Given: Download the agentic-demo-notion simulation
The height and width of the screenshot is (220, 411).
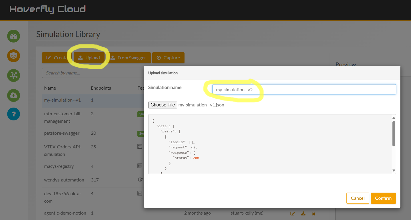Looking at the screenshot, I should 303,213.
